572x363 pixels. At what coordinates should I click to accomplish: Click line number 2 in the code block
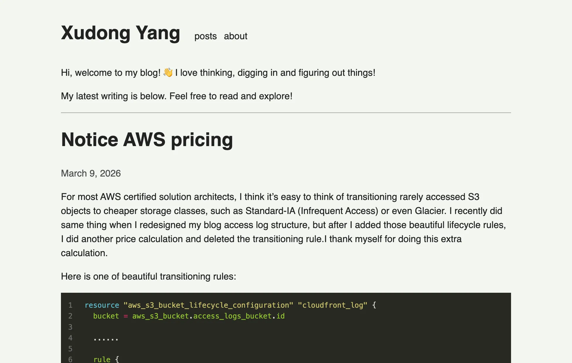point(70,316)
